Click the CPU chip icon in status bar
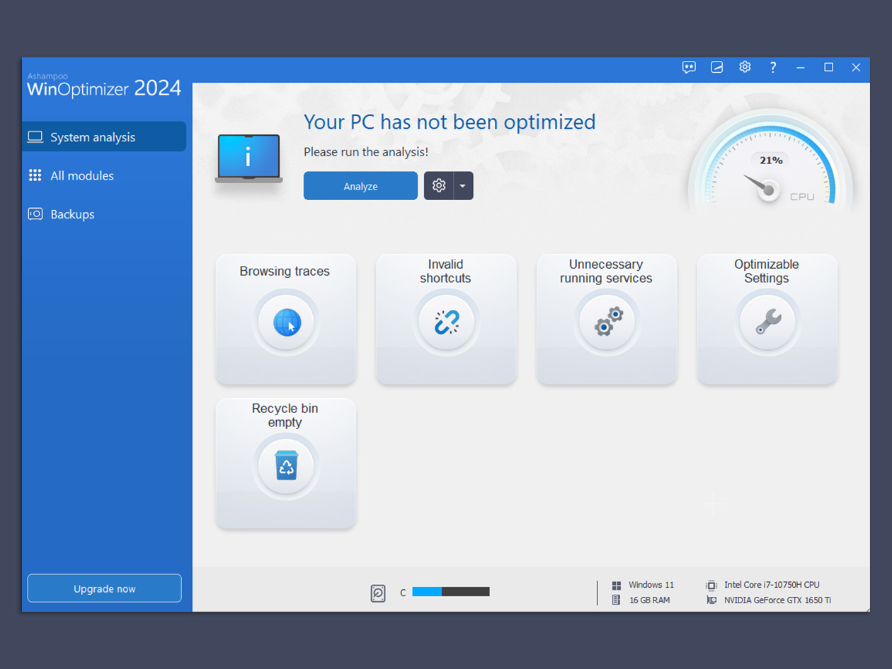Screen dimensions: 892x669 711,586
